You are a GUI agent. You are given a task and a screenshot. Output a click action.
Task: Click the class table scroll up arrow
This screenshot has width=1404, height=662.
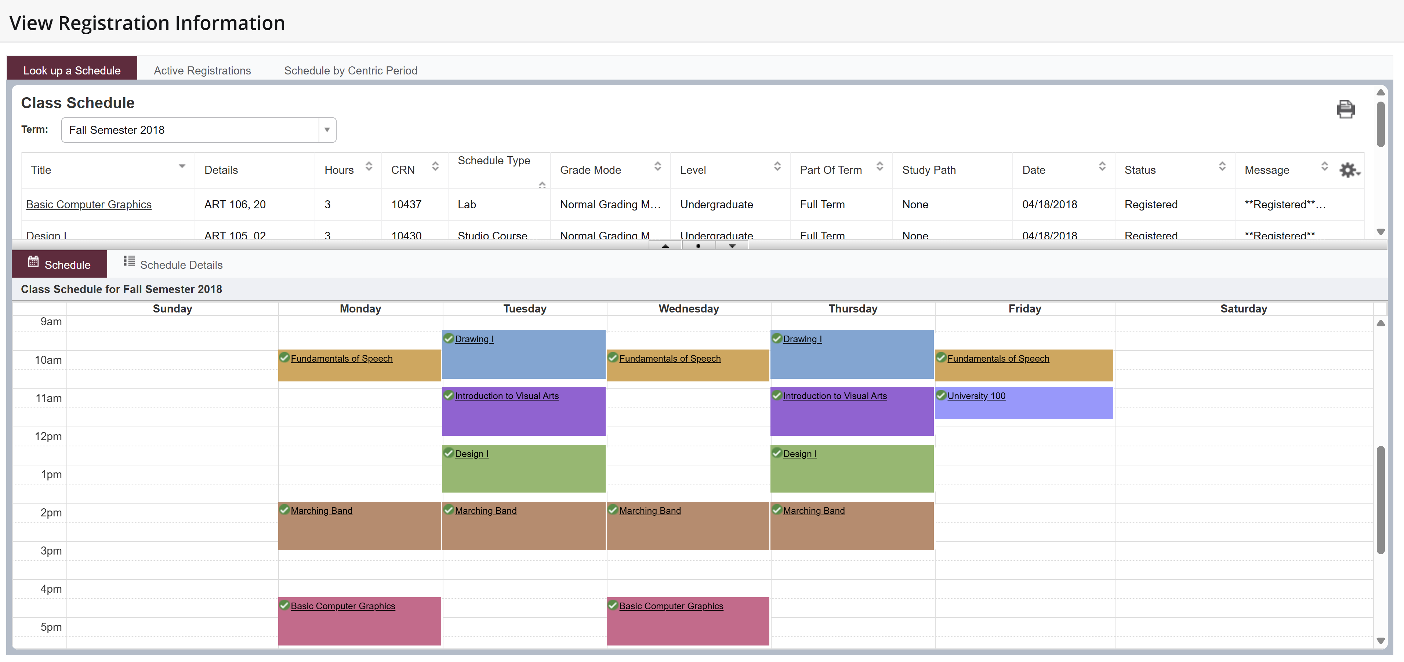point(1380,92)
